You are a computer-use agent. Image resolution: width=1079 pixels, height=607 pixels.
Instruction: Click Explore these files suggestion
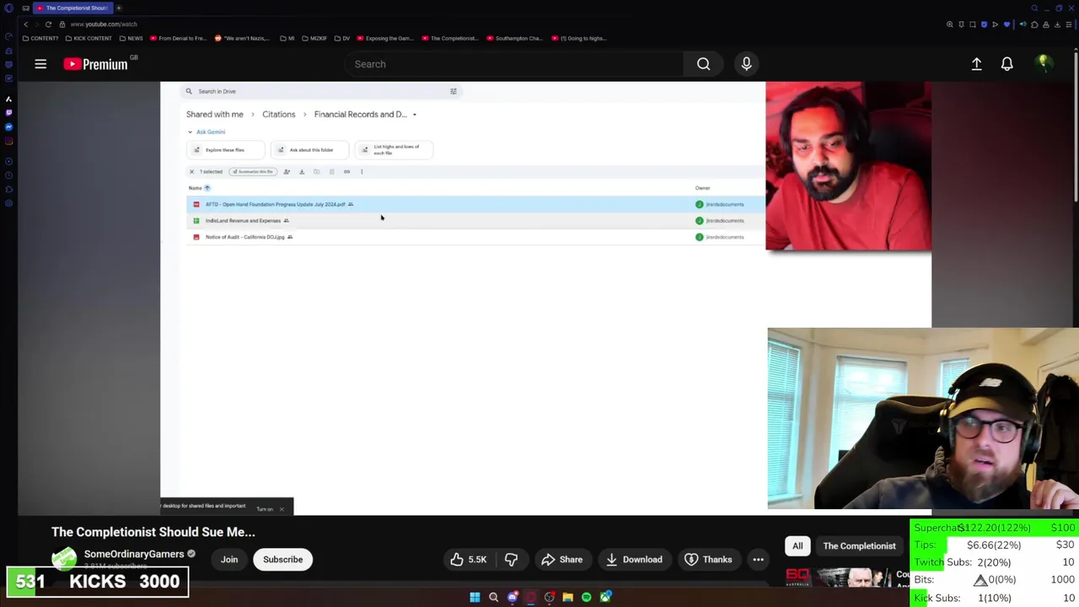point(224,150)
